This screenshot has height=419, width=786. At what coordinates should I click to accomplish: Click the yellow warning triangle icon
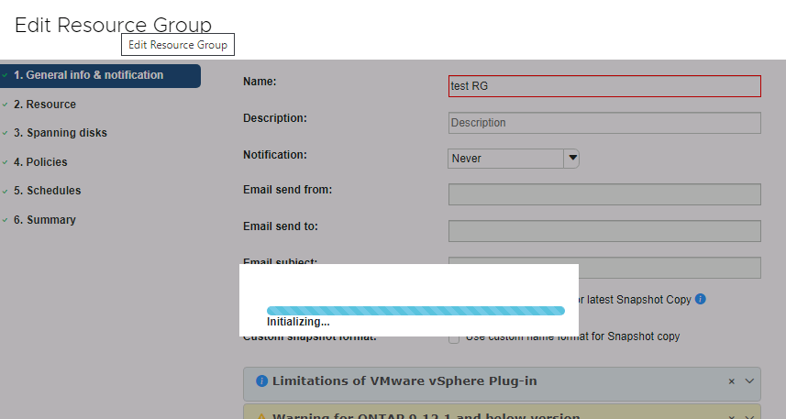261,416
